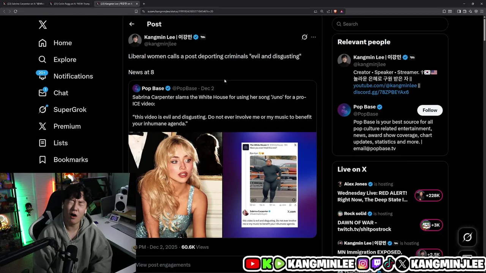Click the back arrow beside Post

(x=132, y=24)
